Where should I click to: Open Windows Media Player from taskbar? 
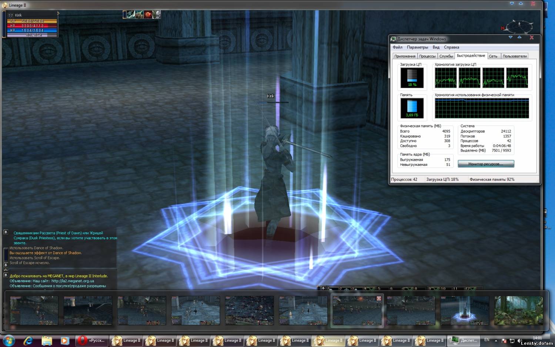tap(64, 340)
